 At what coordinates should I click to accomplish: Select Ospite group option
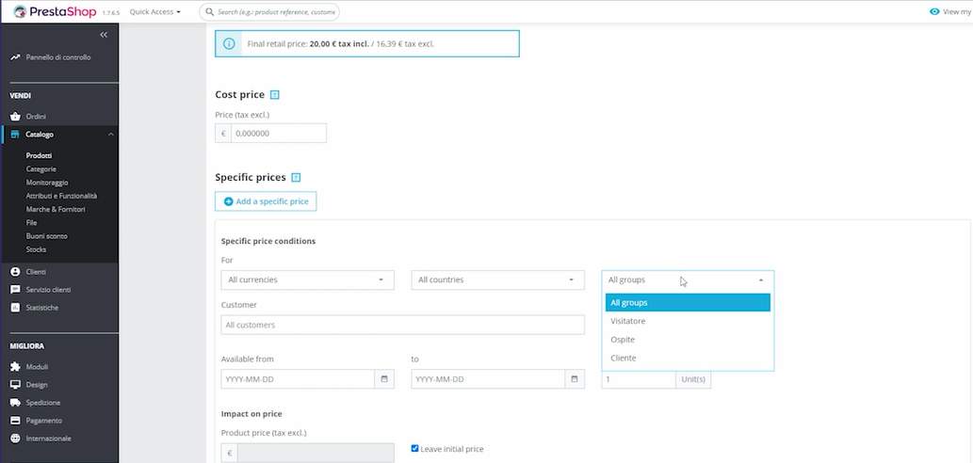pos(623,339)
